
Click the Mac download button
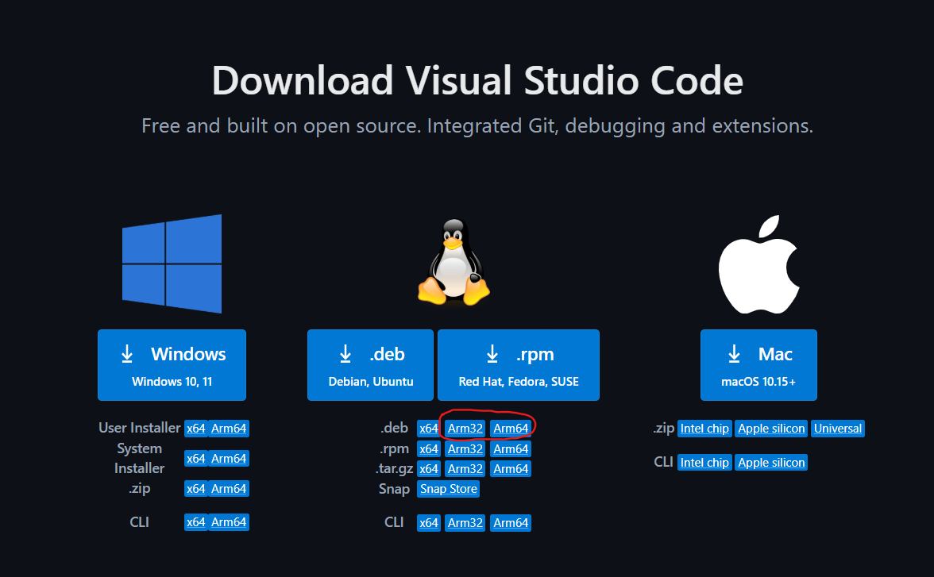758,365
